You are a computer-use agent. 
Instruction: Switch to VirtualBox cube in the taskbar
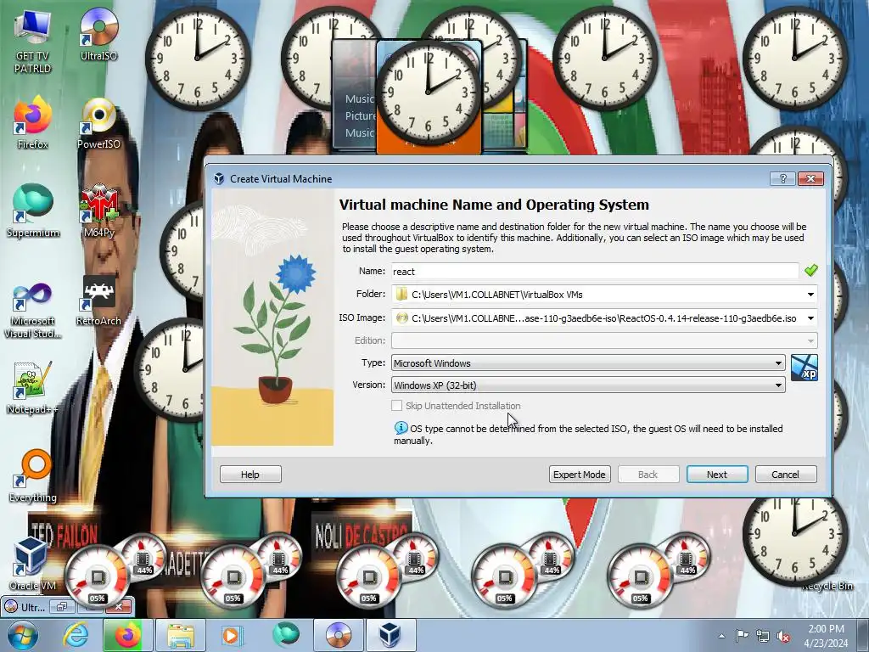390,635
